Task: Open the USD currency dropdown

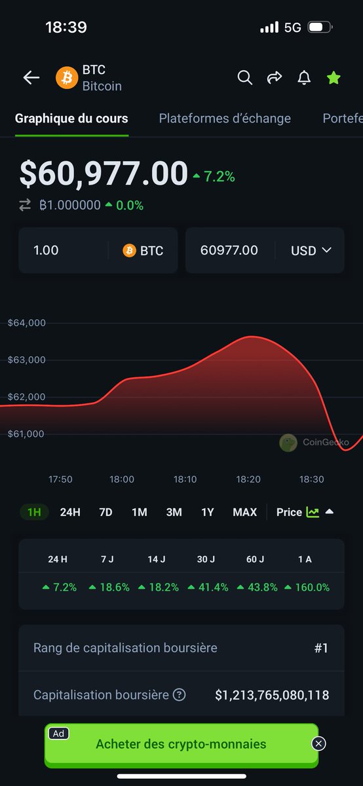Action: click(311, 250)
